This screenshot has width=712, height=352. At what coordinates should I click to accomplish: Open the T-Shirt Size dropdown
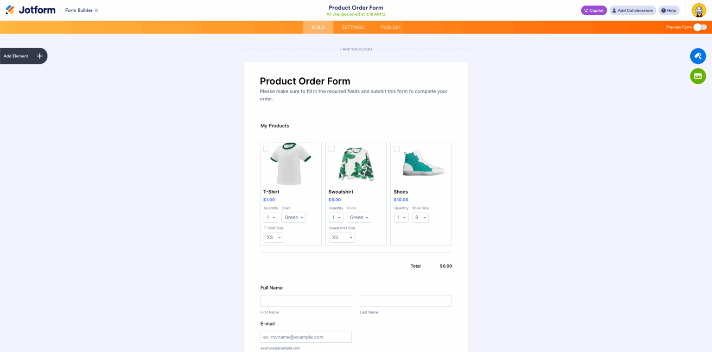tap(273, 237)
